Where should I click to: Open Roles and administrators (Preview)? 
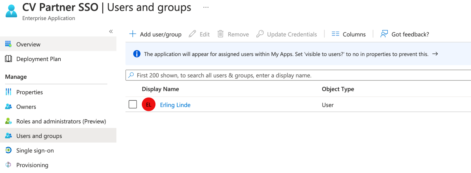pyautogui.click(x=61, y=121)
